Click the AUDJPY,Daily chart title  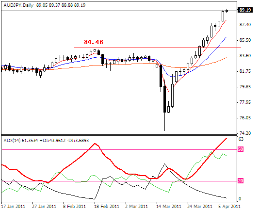18,5
